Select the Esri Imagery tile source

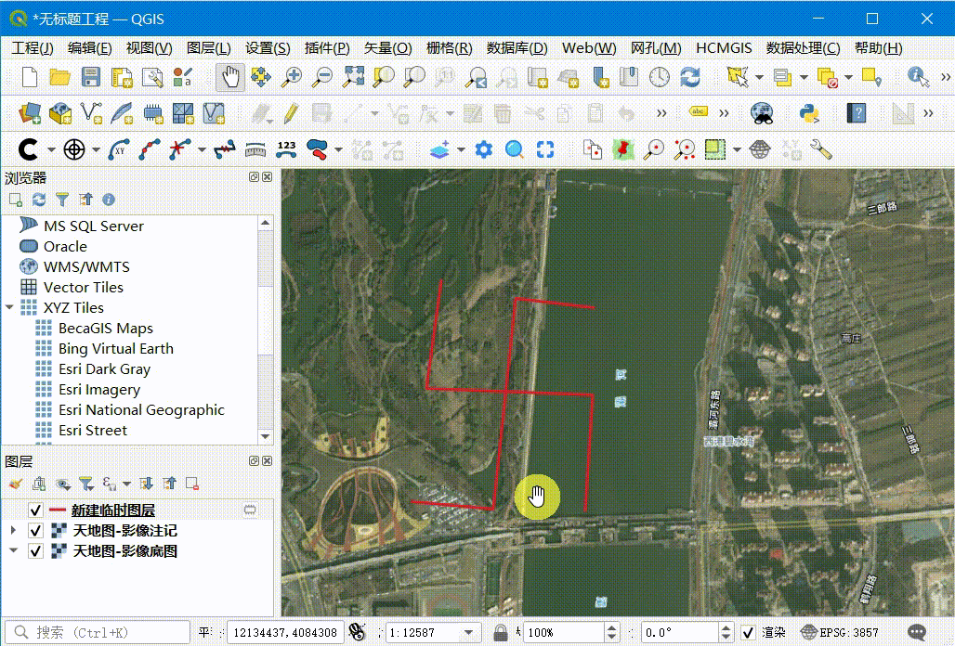pyautogui.click(x=99, y=389)
